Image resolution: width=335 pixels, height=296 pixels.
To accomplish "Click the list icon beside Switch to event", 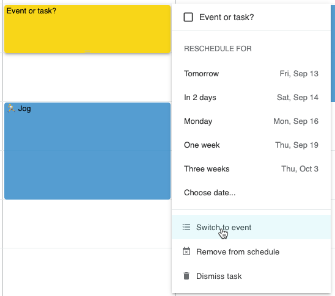I will 186,227.
